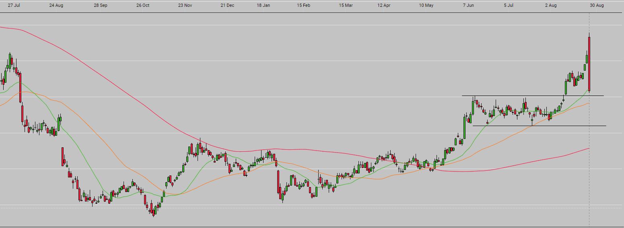The image size is (624, 228).
Task: Click the "2 Aug" date label
Action: pyautogui.click(x=551, y=6)
